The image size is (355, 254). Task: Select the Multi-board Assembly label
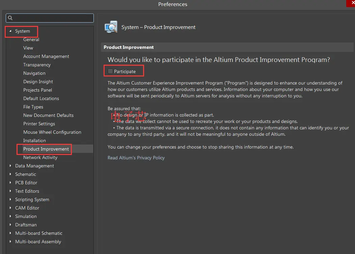point(38,242)
